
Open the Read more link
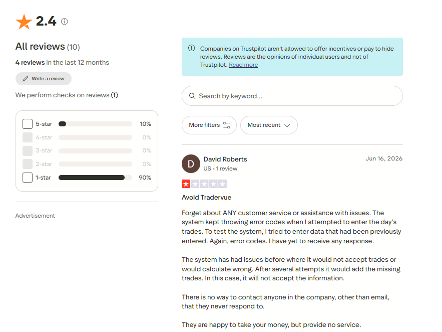243,65
